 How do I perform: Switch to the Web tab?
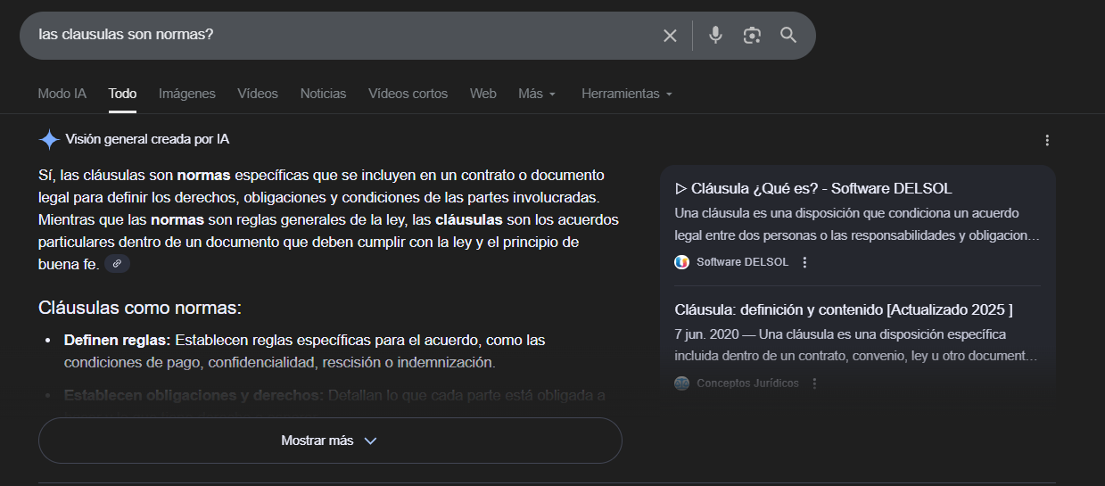[x=483, y=94]
